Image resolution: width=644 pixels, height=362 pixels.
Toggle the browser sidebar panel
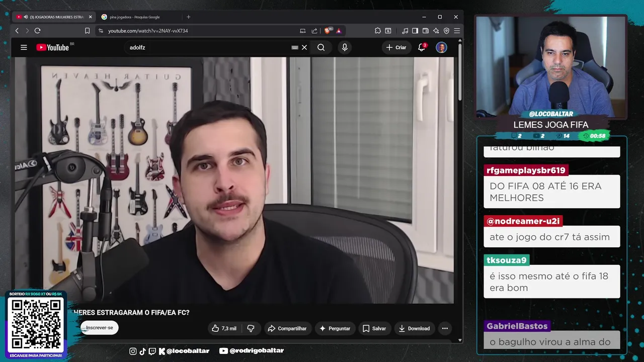415,31
